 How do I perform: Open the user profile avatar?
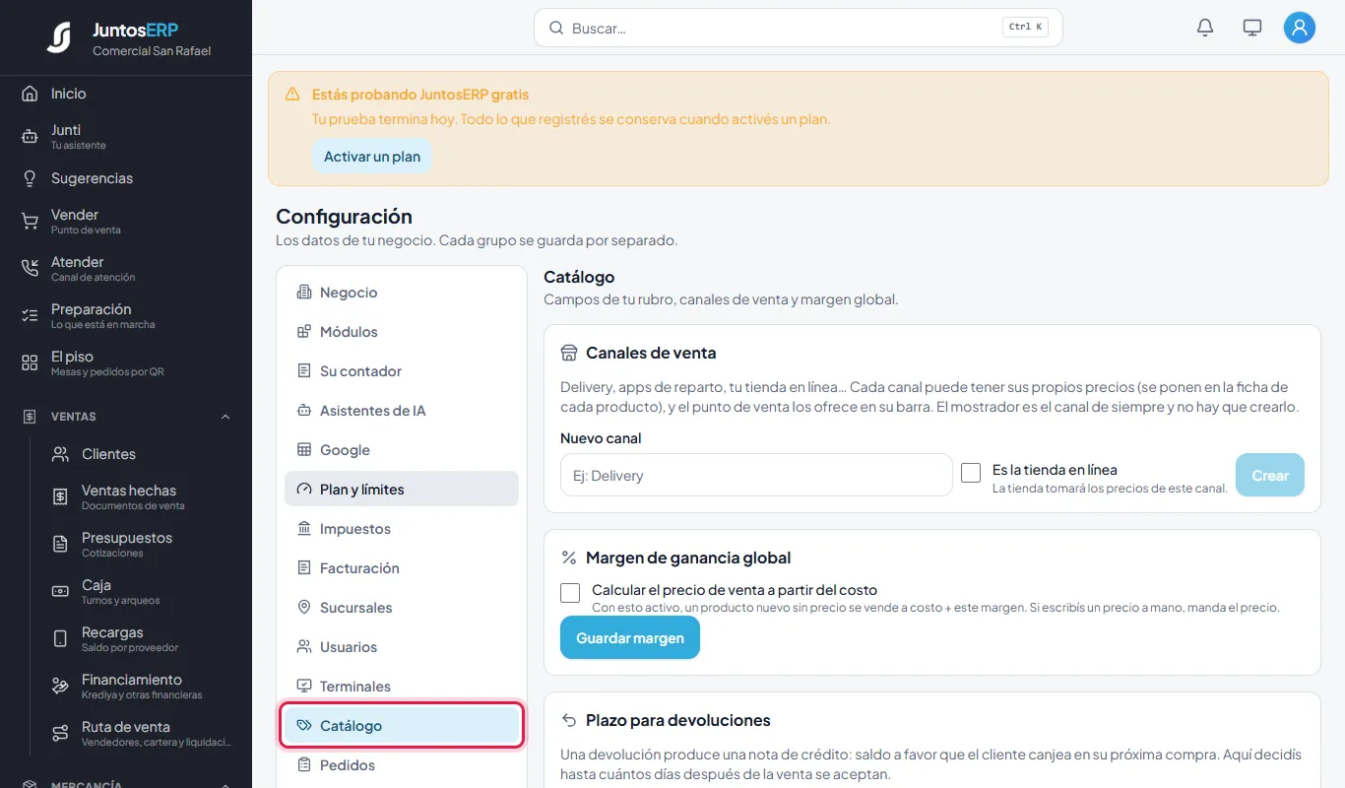click(1300, 28)
